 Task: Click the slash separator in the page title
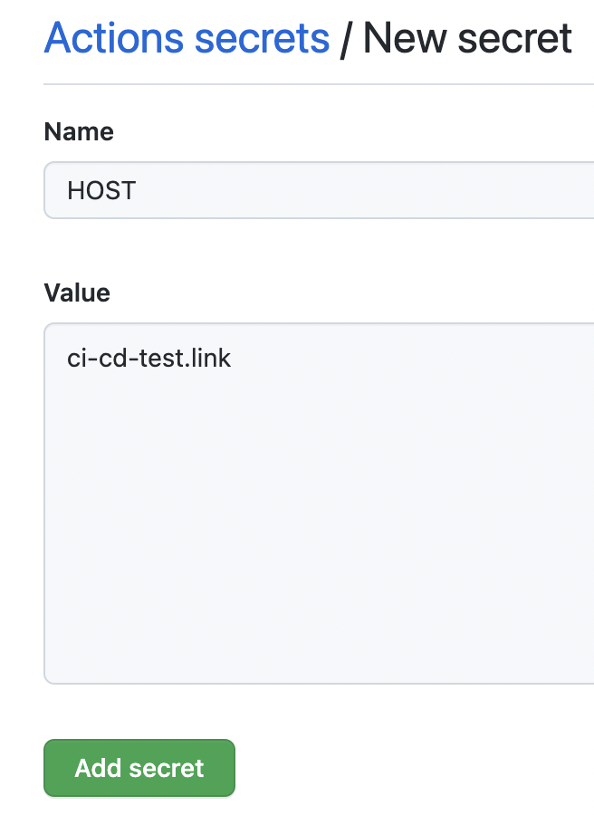pyautogui.click(x=345, y=40)
